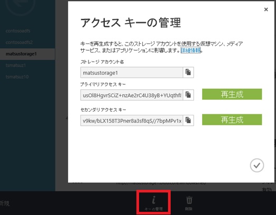Copy the storage account name to clipboard
The width and height of the screenshot is (276, 215).
[189, 72]
